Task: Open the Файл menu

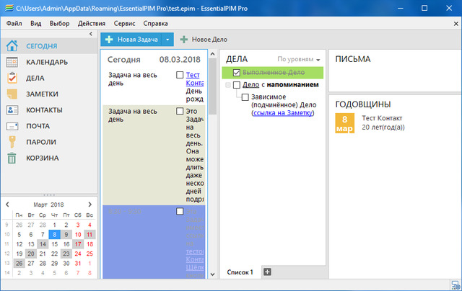Action: pos(14,23)
